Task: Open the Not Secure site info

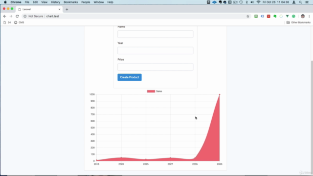Action: pyautogui.click(x=33, y=16)
